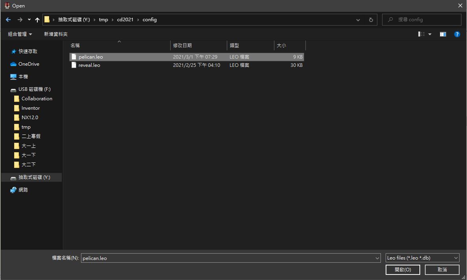Open Quick Access (快速存取) in sidebar
The width and height of the screenshot is (467, 280).
pos(28,52)
